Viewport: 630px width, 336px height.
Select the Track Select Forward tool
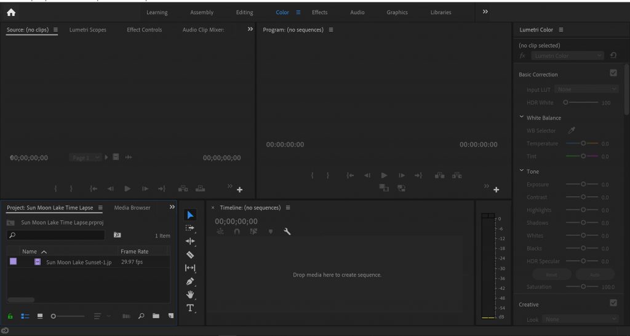[190, 228]
